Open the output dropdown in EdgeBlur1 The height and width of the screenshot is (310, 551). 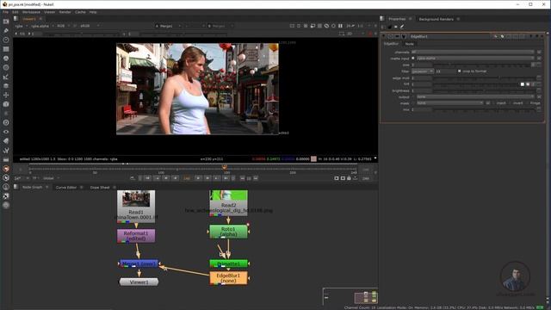(x=476, y=97)
